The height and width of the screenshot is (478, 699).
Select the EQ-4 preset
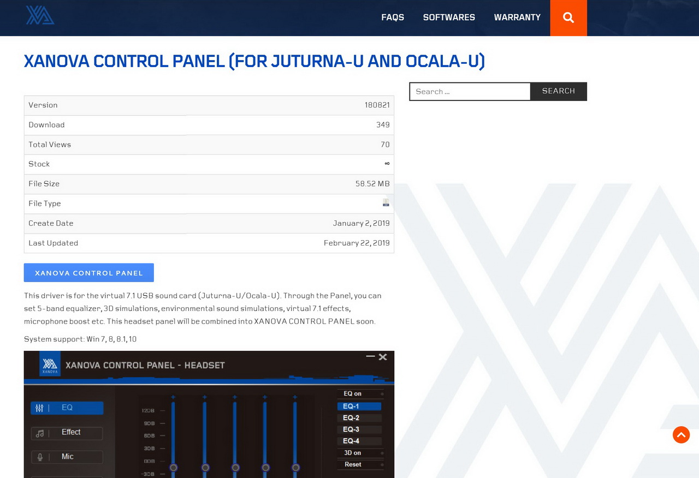tap(359, 441)
